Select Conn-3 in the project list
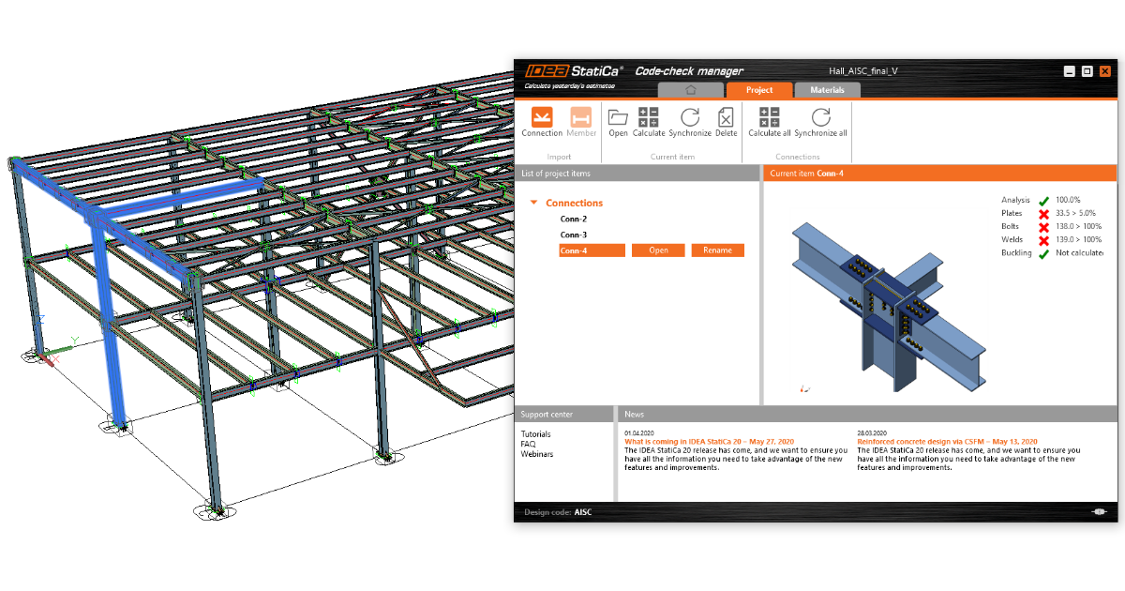Viewport: 1125px width, 591px height. 574,235
